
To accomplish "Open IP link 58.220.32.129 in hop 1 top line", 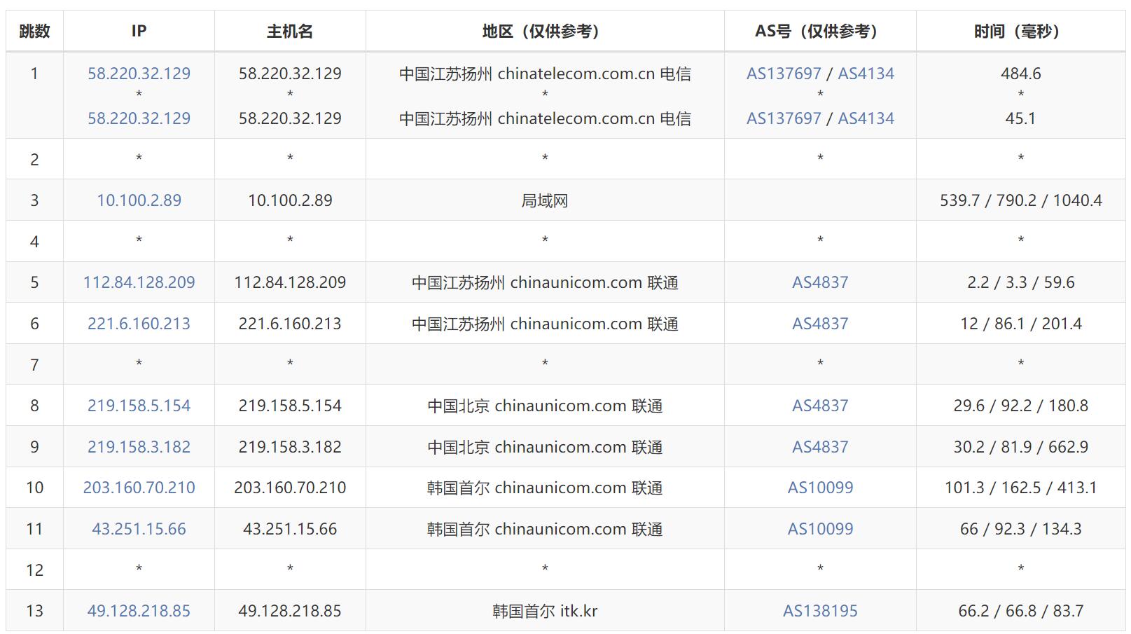I will [x=139, y=74].
